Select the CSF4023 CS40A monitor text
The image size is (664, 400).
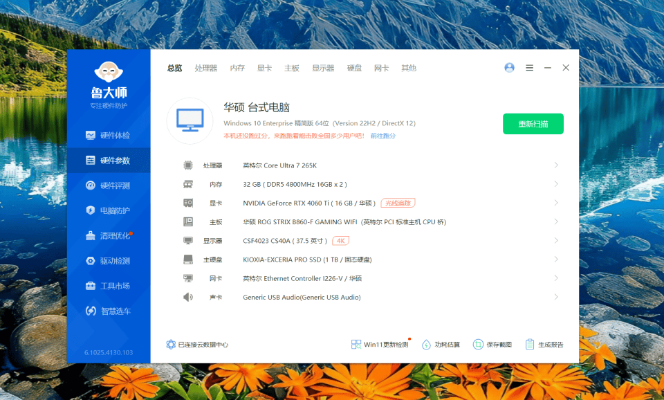(285, 241)
